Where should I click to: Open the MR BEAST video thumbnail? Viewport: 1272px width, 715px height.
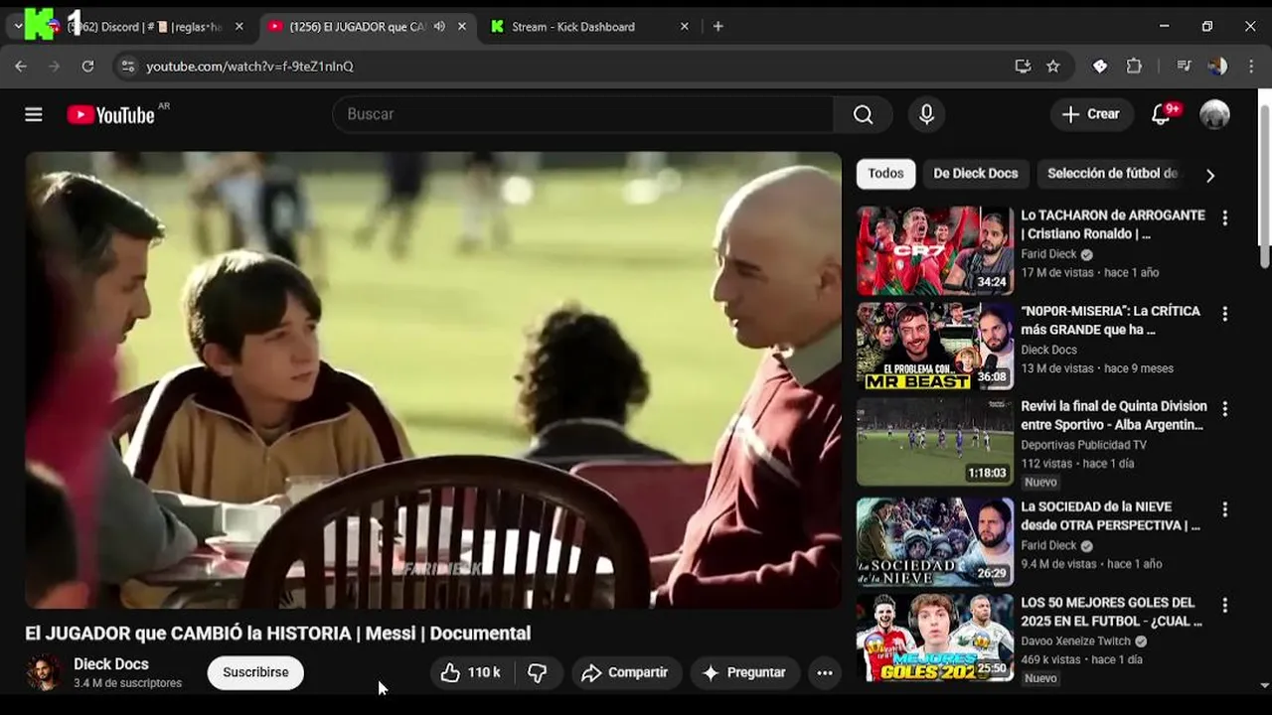point(935,346)
